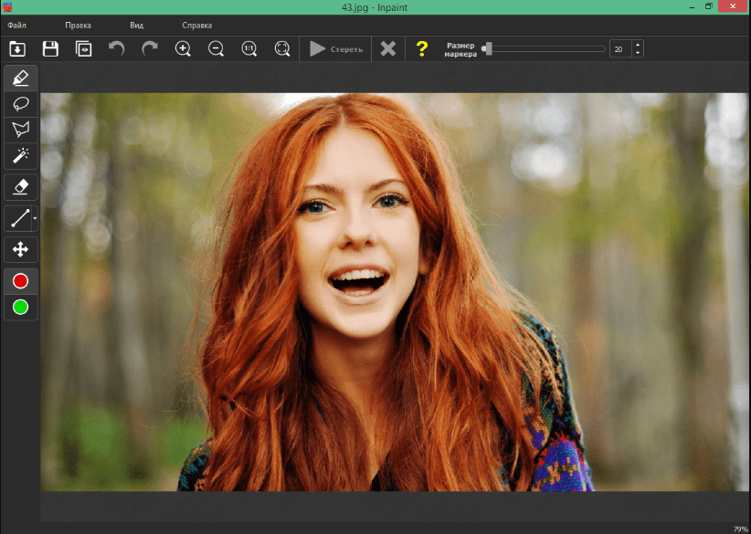This screenshot has width=751, height=534.
Task: Undo the last action
Action: coord(117,48)
